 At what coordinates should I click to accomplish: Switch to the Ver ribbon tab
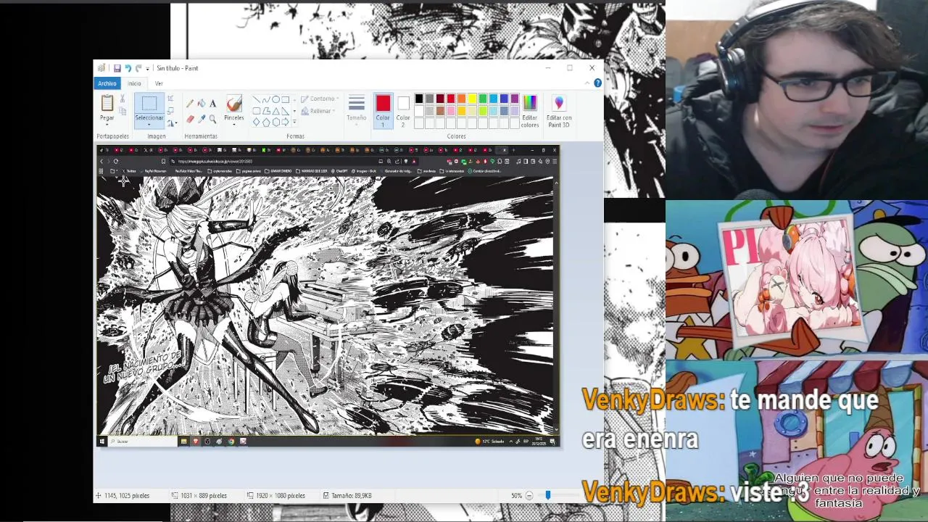[x=159, y=83]
